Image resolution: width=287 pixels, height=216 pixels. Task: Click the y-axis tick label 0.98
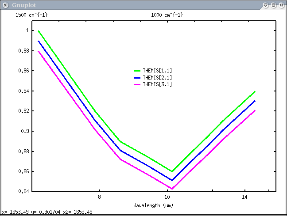click(x=23, y=50)
